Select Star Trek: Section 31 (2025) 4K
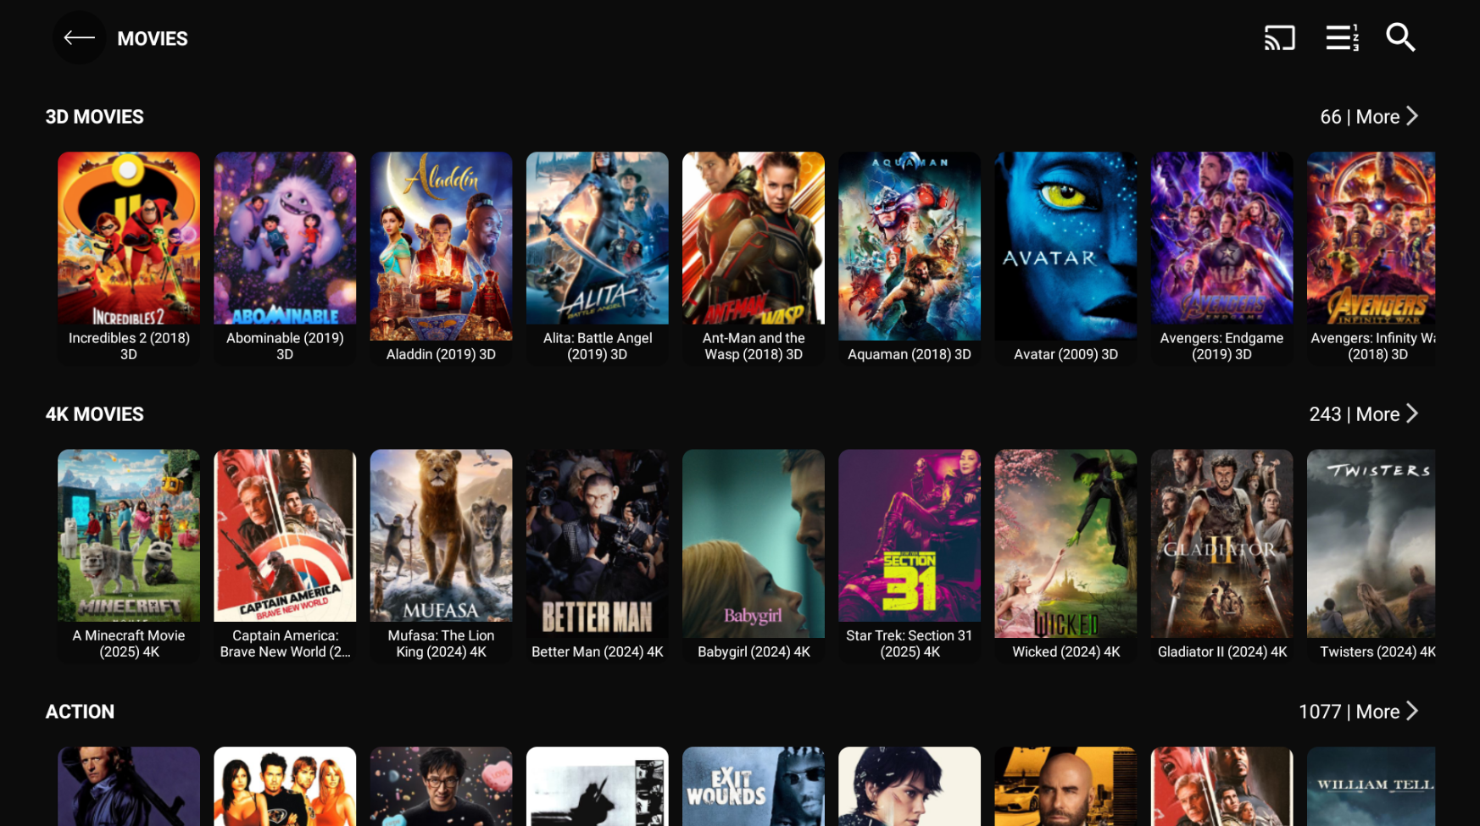The width and height of the screenshot is (1480, 826). click(x=910, y=556)
